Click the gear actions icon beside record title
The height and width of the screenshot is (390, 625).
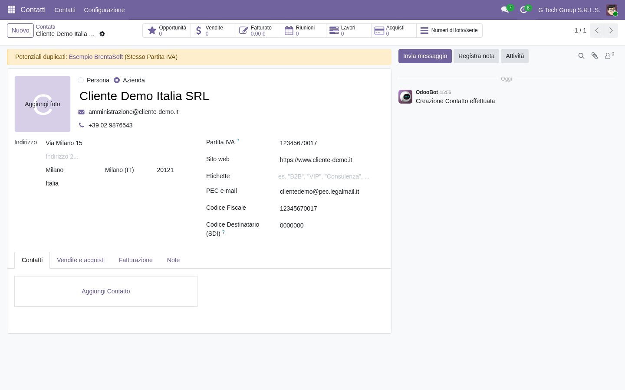(x=102, y=34)
